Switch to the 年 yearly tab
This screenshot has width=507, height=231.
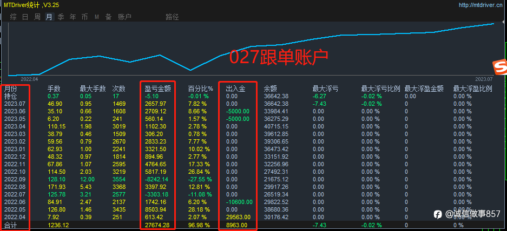tap(73, 17)
